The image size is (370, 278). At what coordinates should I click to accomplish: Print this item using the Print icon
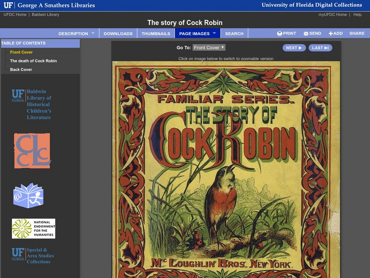(x=287, y=33)
